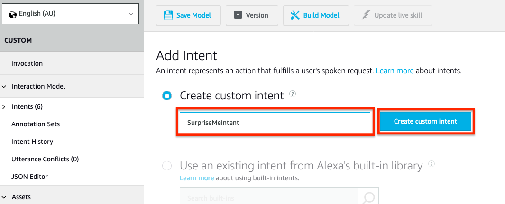Image resolution: width=505 pixels, height=204 pixels.
Task: Open Invocation in the sidebar
Action: pos(27,63)
